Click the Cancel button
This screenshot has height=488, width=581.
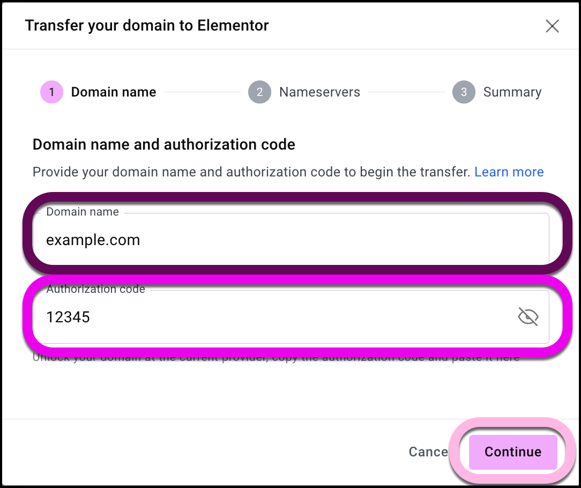pos(428,452)
